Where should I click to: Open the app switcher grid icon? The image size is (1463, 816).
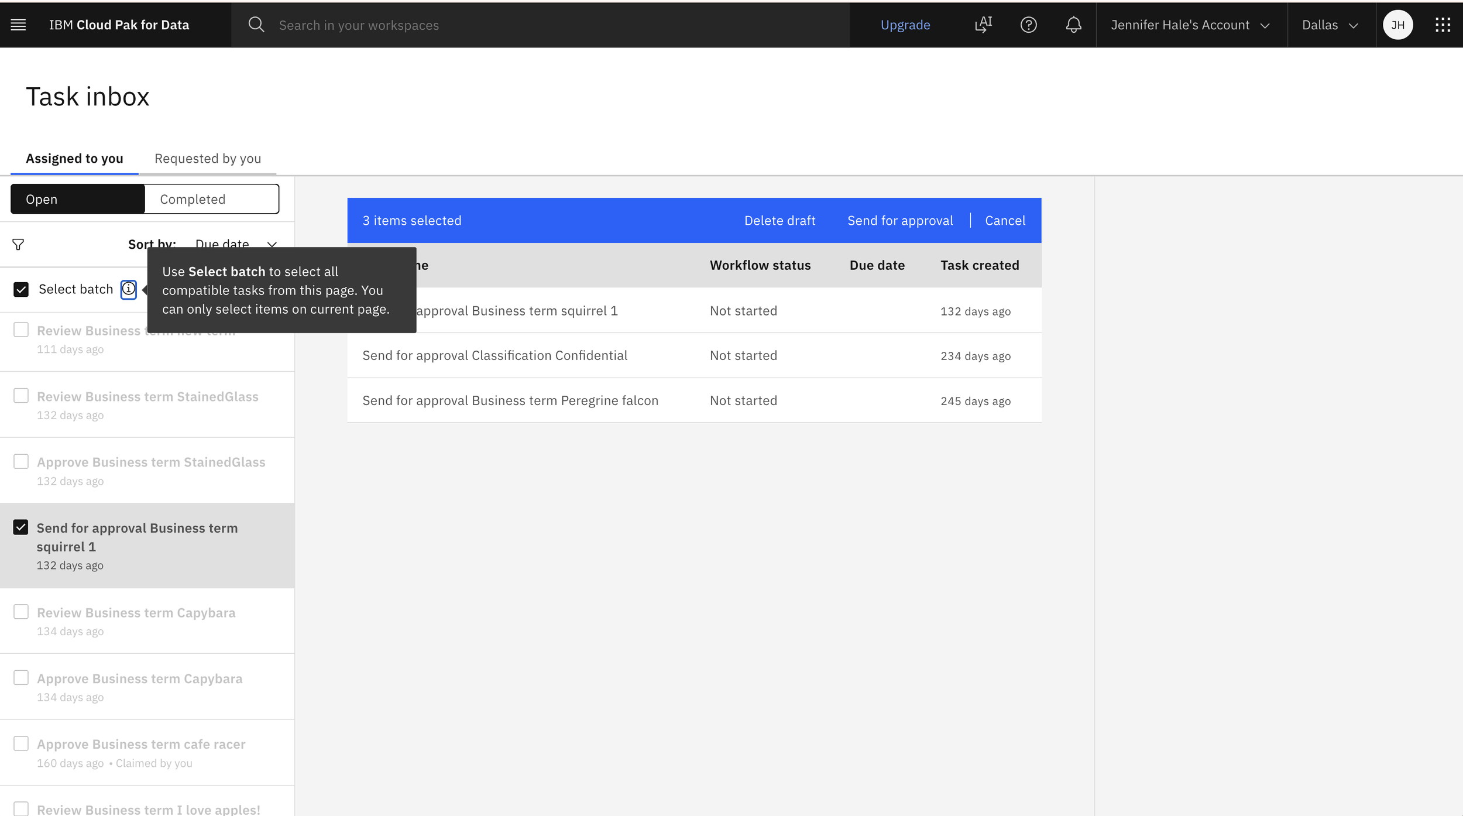coord(1443,25)
